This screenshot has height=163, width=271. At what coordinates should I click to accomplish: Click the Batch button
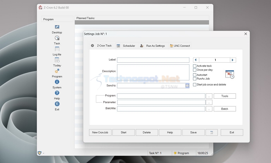coord(225,109)
